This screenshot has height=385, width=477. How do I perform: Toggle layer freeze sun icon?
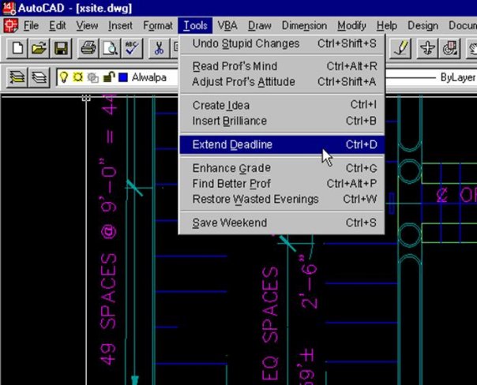(x=77, y=78)
